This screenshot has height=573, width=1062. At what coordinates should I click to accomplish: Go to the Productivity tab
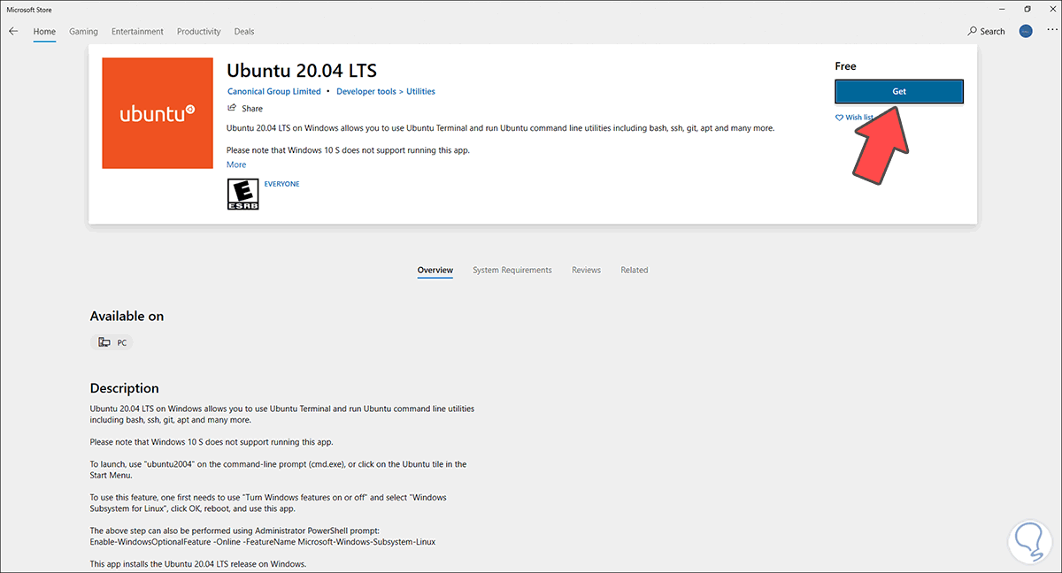click(198, 31)
